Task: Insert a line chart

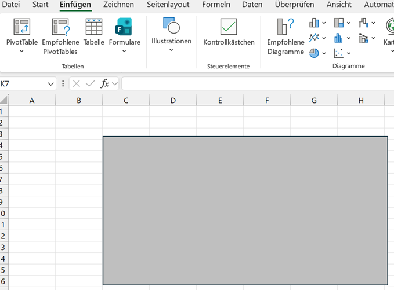Action: click(315, 38)
